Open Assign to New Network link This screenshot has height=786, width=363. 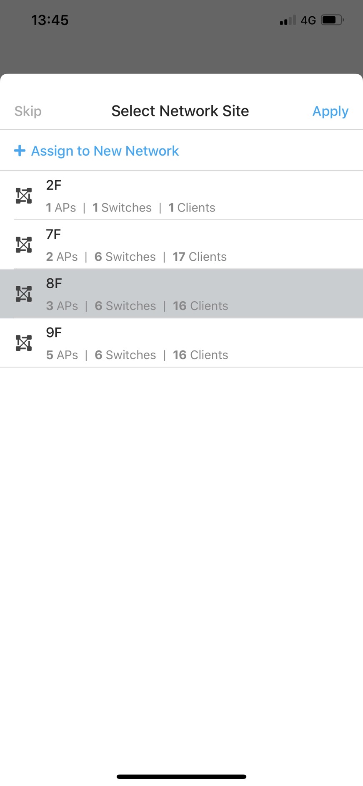(x=105, y=151)
